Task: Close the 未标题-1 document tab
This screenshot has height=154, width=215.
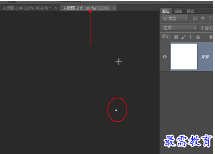Action: [56, 8]
